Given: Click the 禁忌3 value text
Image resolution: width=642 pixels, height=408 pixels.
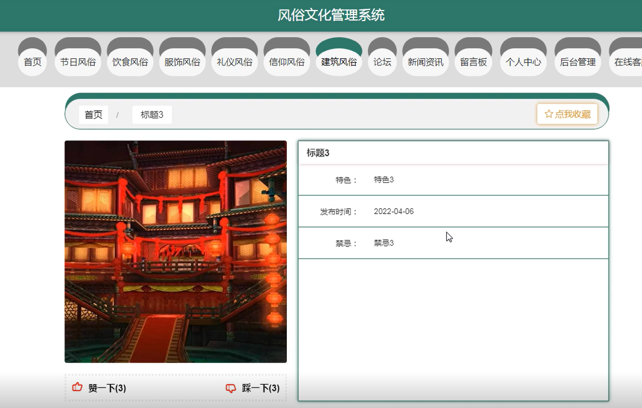Looking at the screenshot, I should tap(383, 243).
